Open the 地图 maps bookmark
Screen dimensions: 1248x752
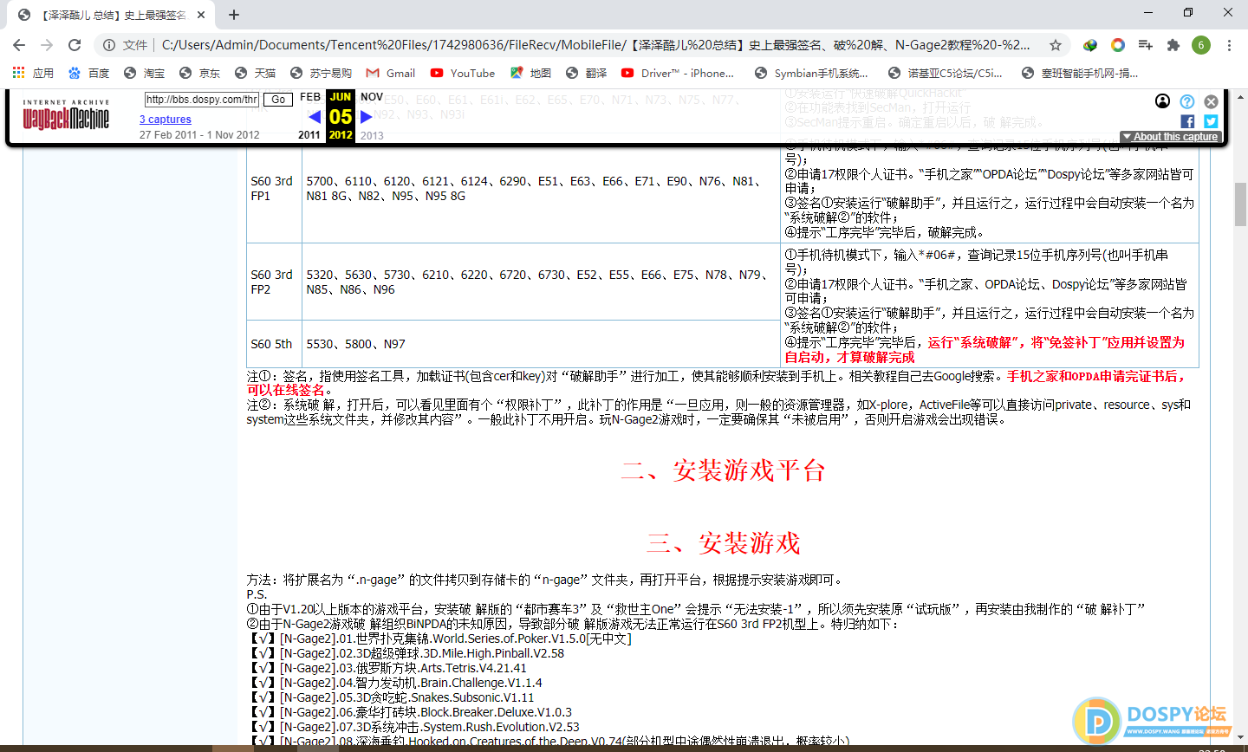click(x=530, y=73)
